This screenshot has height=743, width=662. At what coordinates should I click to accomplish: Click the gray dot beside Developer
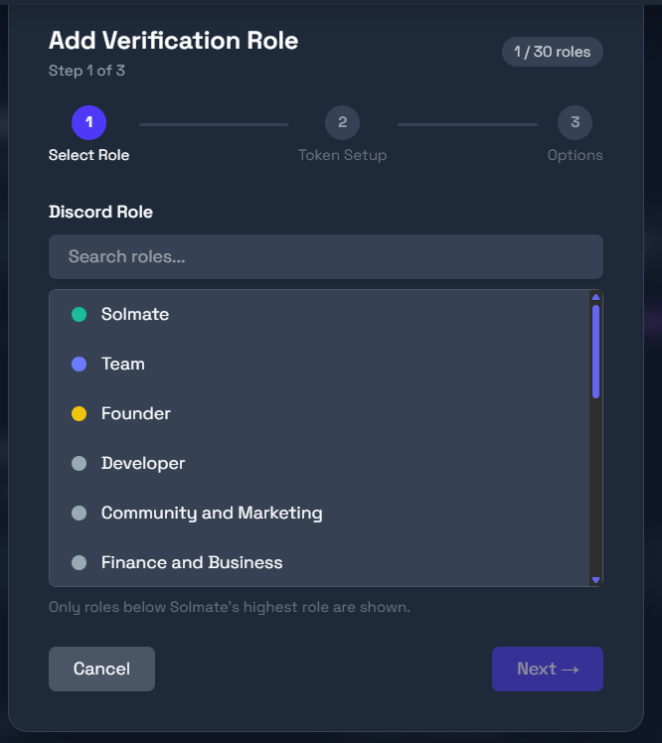tap(80, 464)
